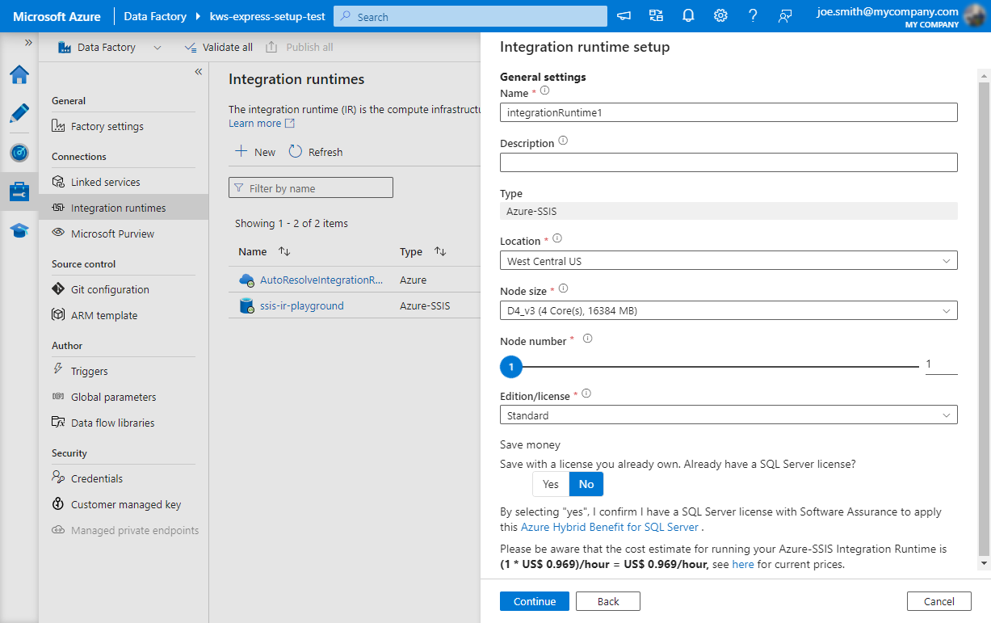991x623 pixels.
Task: Click the Description info icon
Action: pyautogui.click(x=563, y=141)
